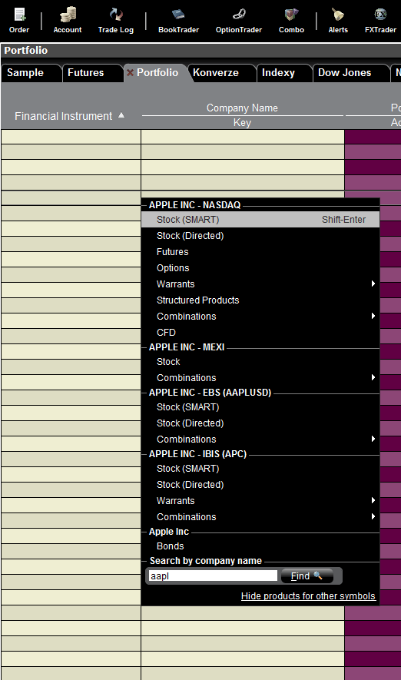
Task: Click the Key column subheader
Action: click(x=242, y=123)
